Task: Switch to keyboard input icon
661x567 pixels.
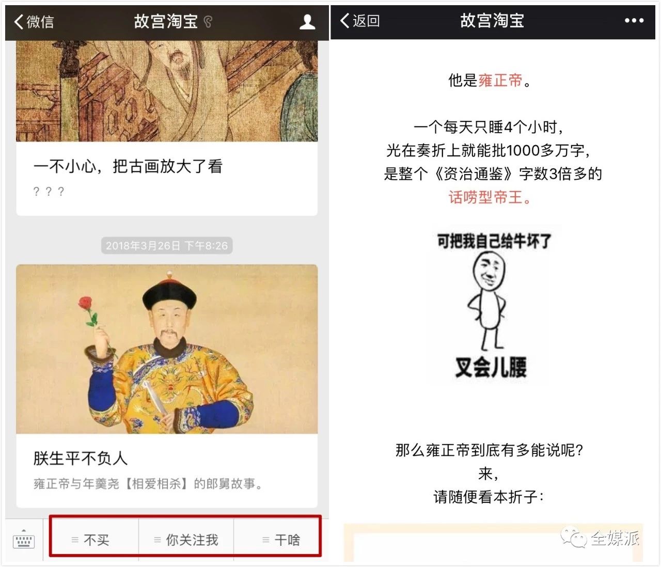Action: 23,540
